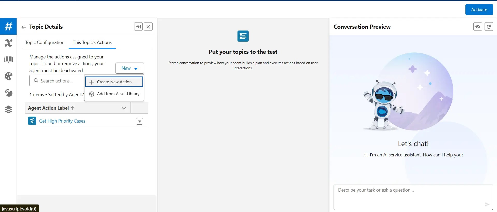The image size is (497, 212).
Task: Open the New dropdown button
Action: (x=129, y=68)
